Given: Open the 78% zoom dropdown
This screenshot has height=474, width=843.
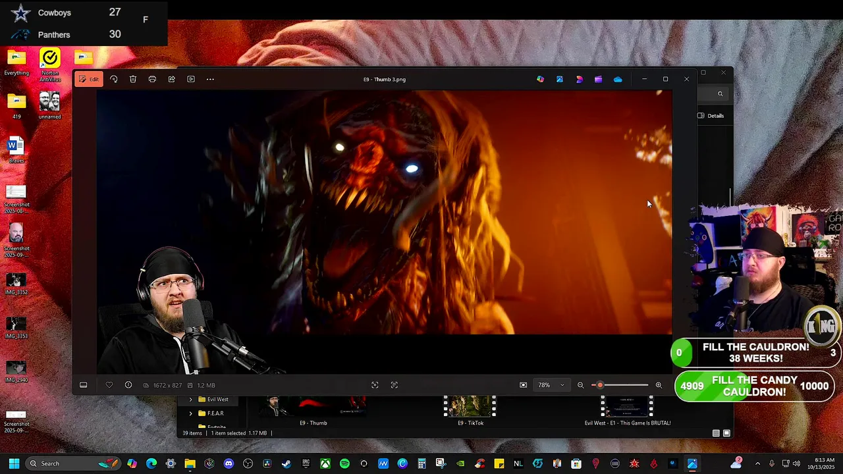Looking at the screenshot, I should (551, 385).
